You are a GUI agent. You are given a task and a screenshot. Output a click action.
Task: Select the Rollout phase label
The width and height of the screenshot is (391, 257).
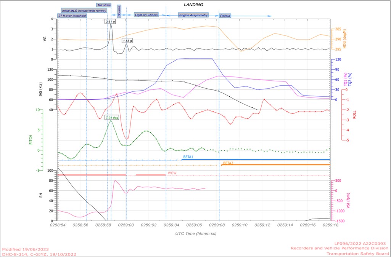[x=225, y=16]
